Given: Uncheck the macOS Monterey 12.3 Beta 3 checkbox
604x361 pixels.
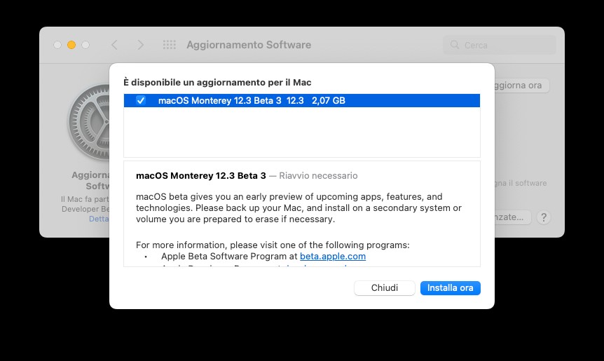Looking at the screenshot, I should 141,100.
